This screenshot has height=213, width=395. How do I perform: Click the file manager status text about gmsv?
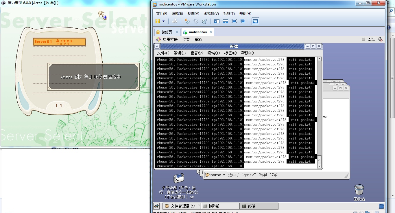[x=253, y=175]
